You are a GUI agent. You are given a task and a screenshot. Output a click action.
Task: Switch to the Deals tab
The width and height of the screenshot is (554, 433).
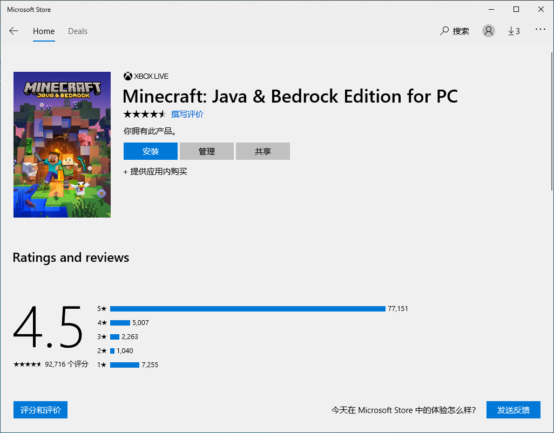78,31
